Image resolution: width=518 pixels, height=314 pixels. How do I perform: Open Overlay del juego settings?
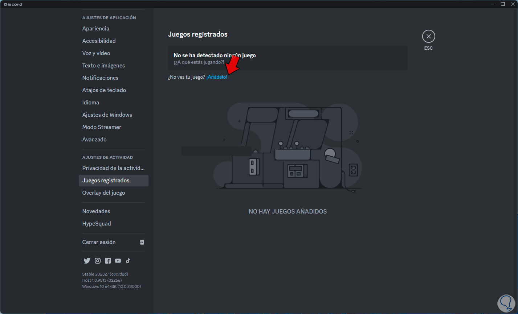pyautogui.click(x=113, y=193)
